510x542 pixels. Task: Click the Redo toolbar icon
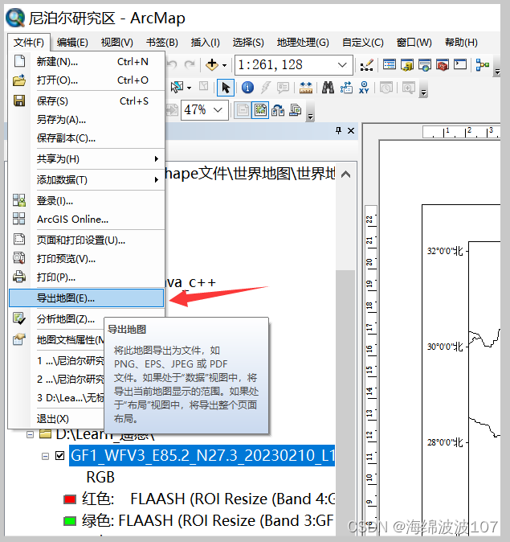click(190, 64)
